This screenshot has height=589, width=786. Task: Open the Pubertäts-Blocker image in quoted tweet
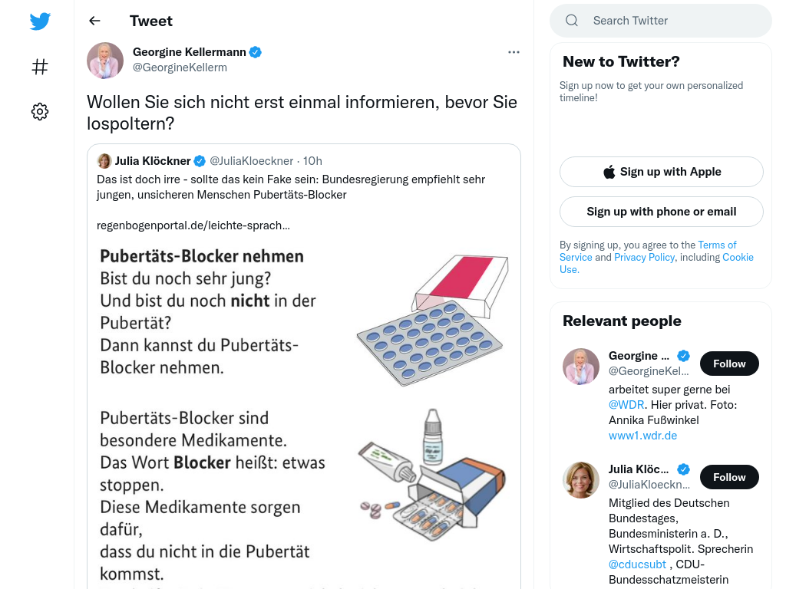click(x=304, y=413)
